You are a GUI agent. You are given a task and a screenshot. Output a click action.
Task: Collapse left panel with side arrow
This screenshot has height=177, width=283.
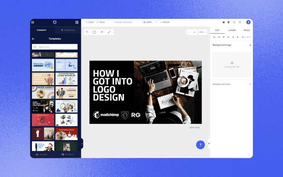tap(82, 144)
